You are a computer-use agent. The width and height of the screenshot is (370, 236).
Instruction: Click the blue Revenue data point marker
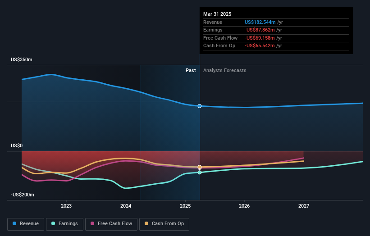pyautogui.click(x=200, y=106)
